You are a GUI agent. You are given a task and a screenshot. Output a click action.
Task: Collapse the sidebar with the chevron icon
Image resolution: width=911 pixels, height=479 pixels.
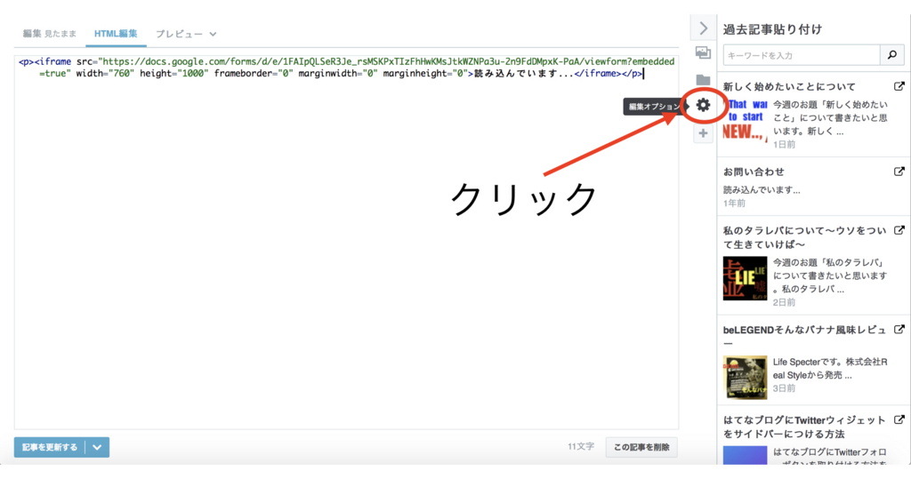point(703,28)
